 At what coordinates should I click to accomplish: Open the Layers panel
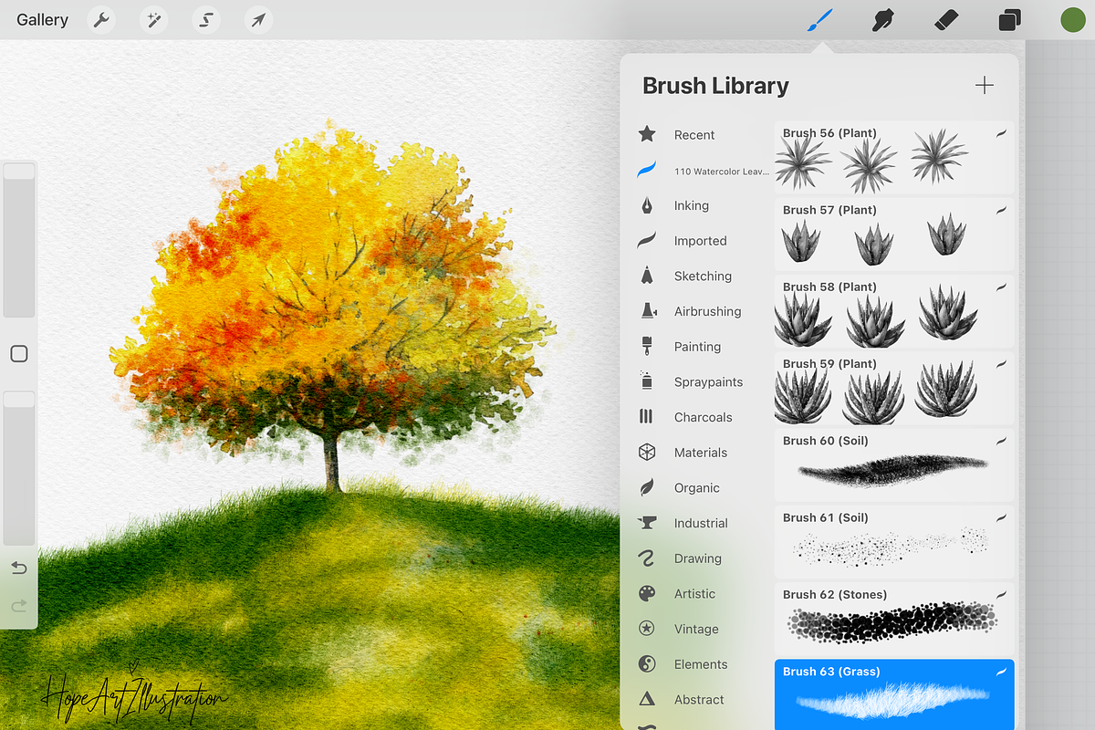[1009, 20]
